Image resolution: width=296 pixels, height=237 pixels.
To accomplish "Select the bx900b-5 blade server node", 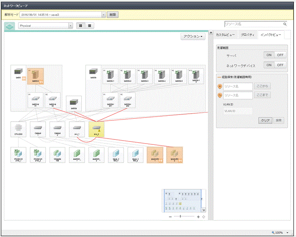I will (179, 76).
